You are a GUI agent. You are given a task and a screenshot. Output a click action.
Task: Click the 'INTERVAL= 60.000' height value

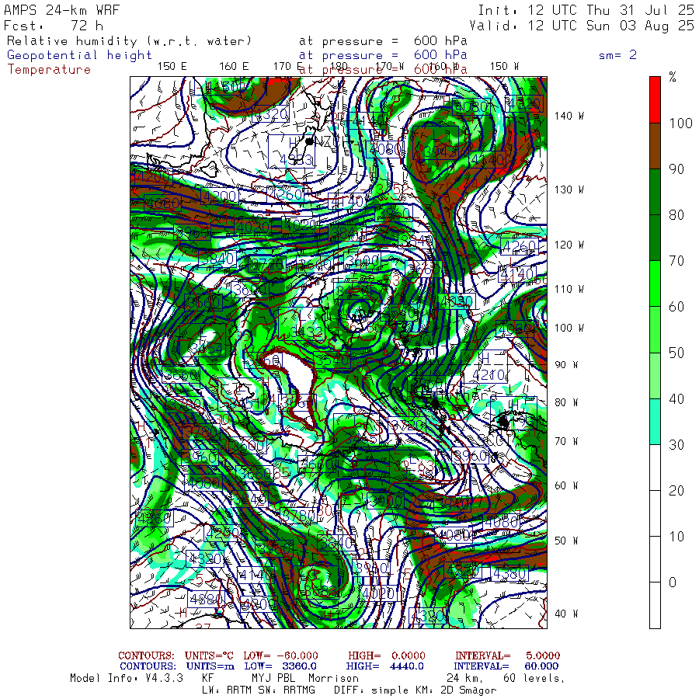pos(507,666)
